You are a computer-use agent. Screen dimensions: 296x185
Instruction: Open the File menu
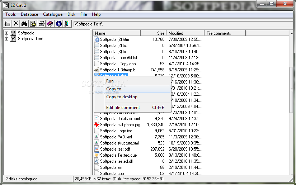click(84, 14)
